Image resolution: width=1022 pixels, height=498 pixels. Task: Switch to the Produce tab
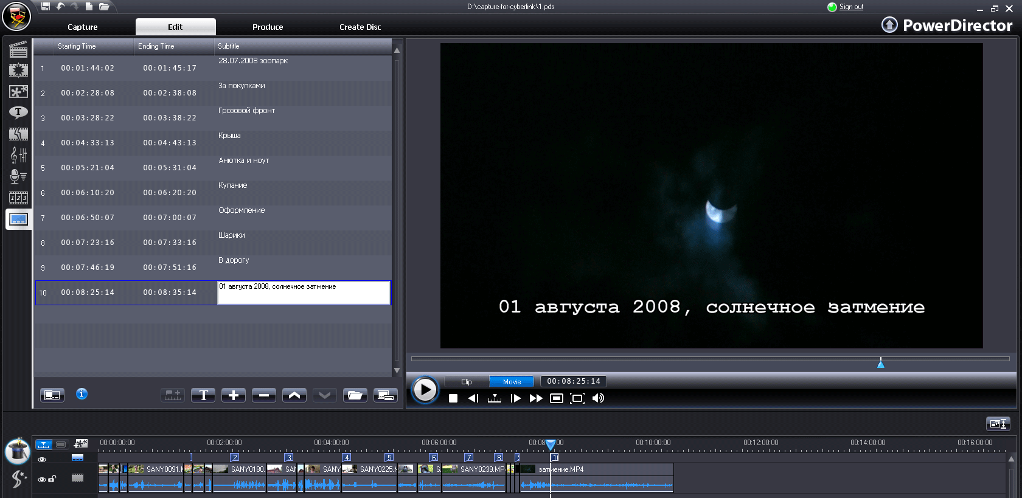click(x=268, y=27)
